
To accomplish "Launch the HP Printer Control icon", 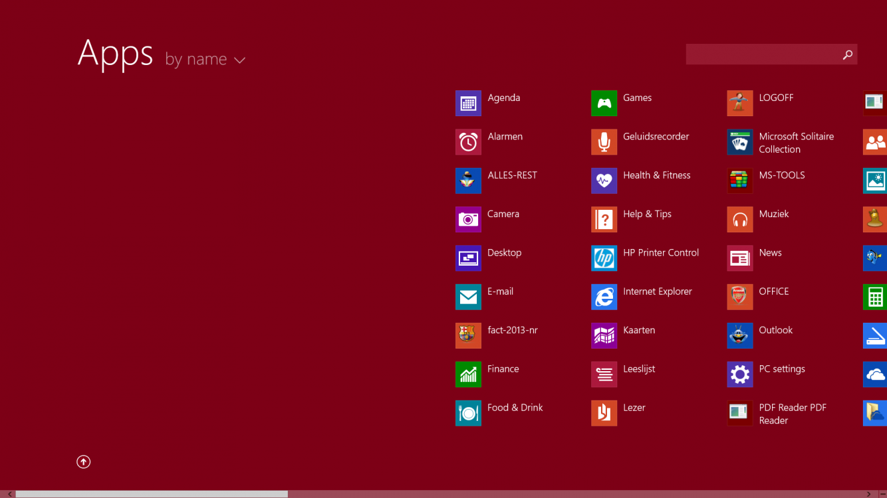I will [x=604, y=258].
